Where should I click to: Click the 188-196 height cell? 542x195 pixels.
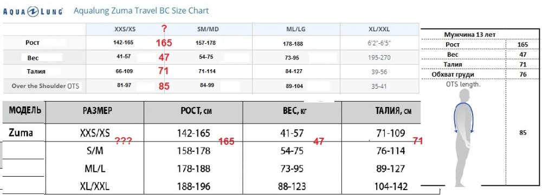[x=193, y=187]
